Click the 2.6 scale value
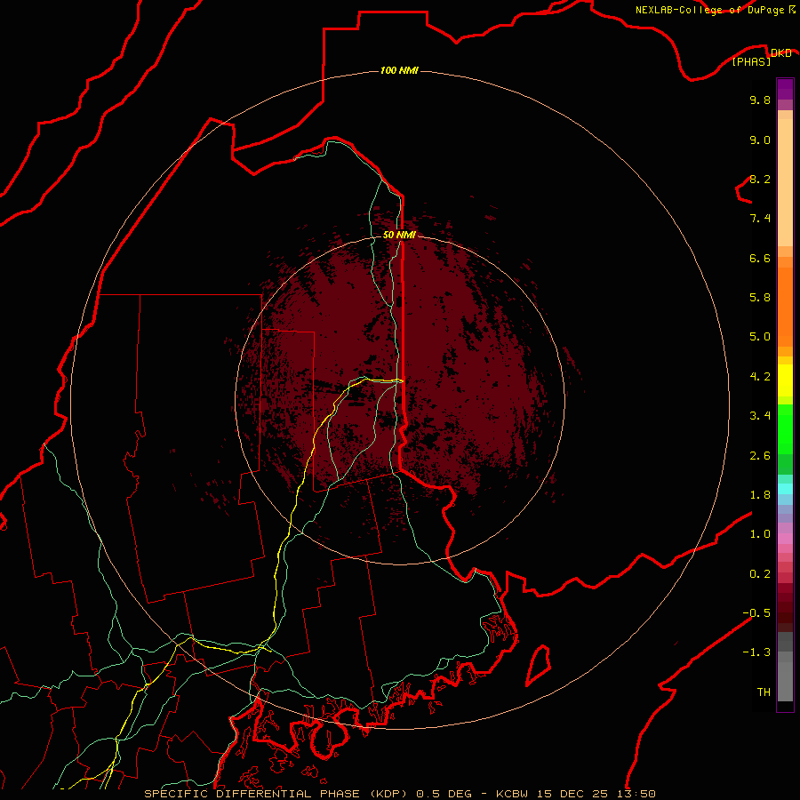The height and width of the screenshot is (800, 800). tap(760, 456)
